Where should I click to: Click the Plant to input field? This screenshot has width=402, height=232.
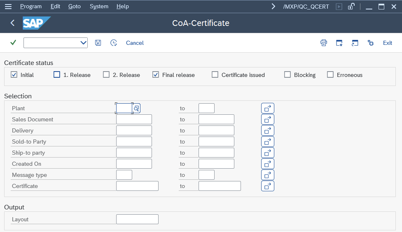pyautogui.click(x=206, y=108)
